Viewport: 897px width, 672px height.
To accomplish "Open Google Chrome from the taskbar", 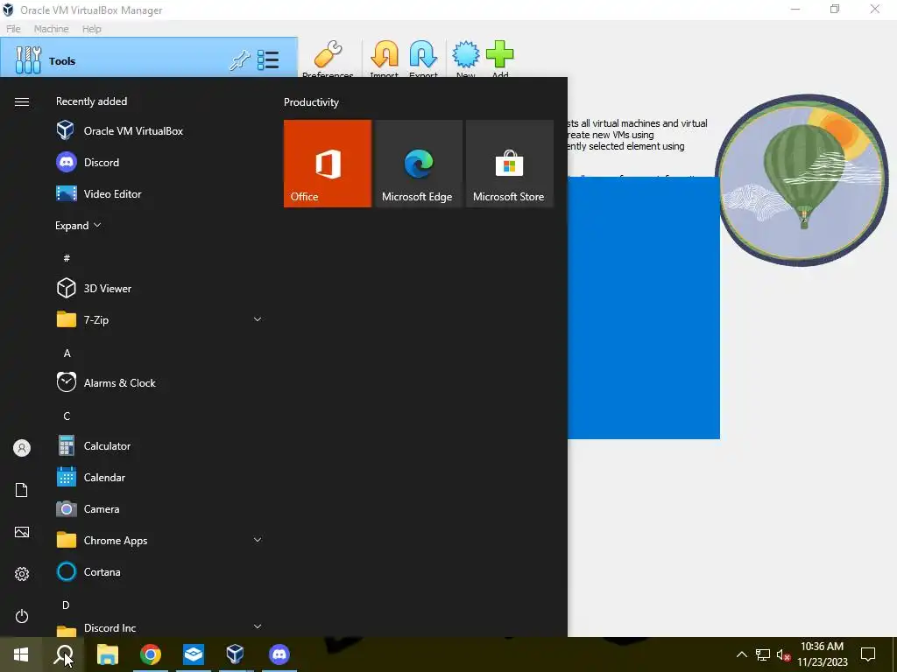I will tap(151, 654).
